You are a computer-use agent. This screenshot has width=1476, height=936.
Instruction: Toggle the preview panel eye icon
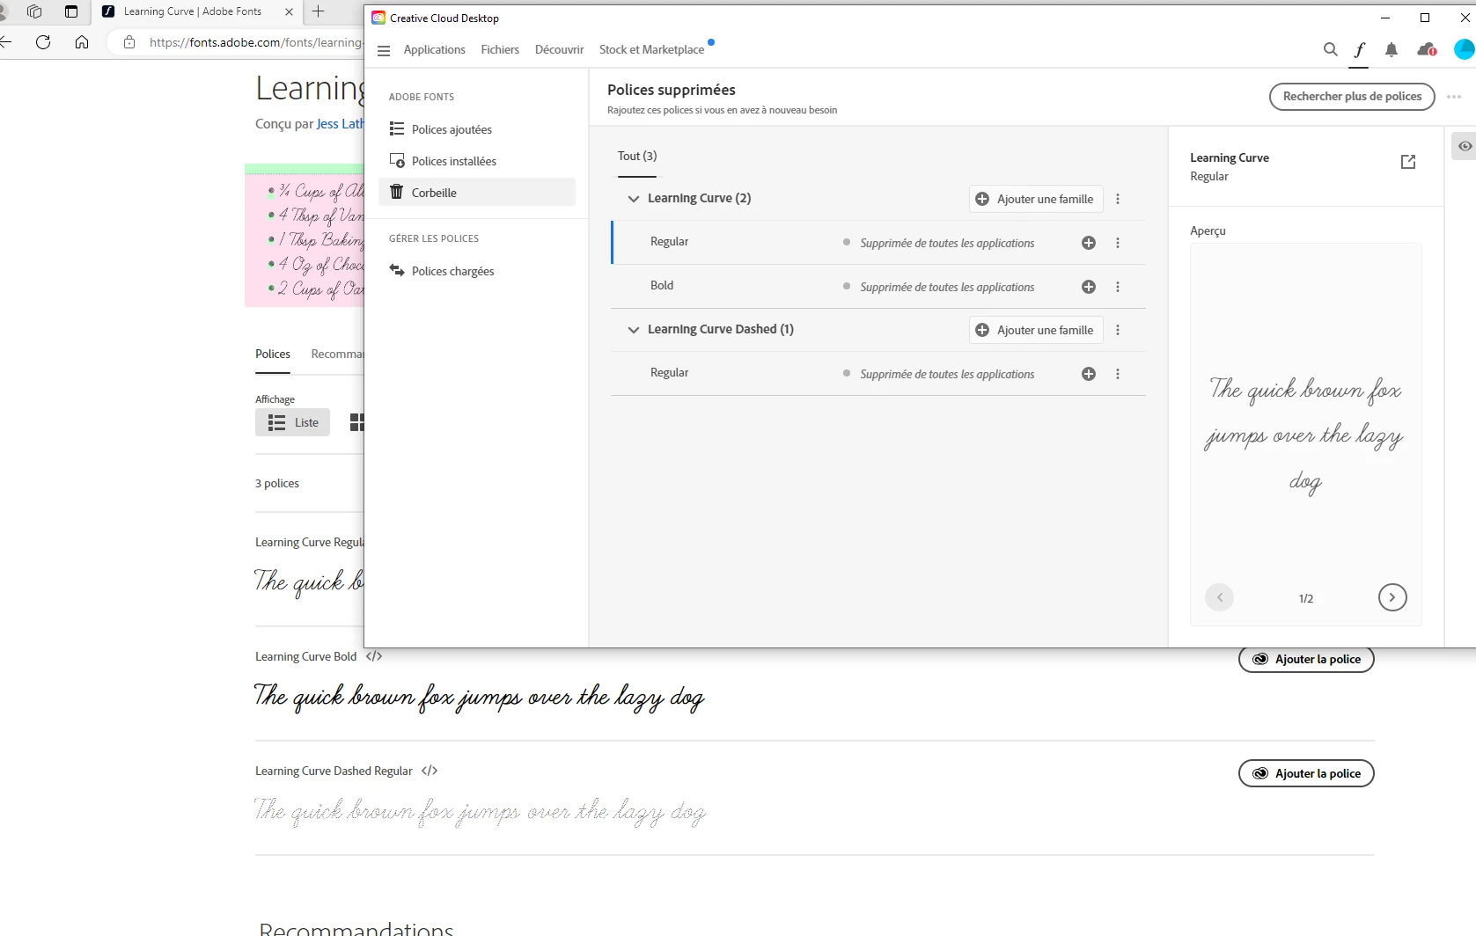[1465, 146]
